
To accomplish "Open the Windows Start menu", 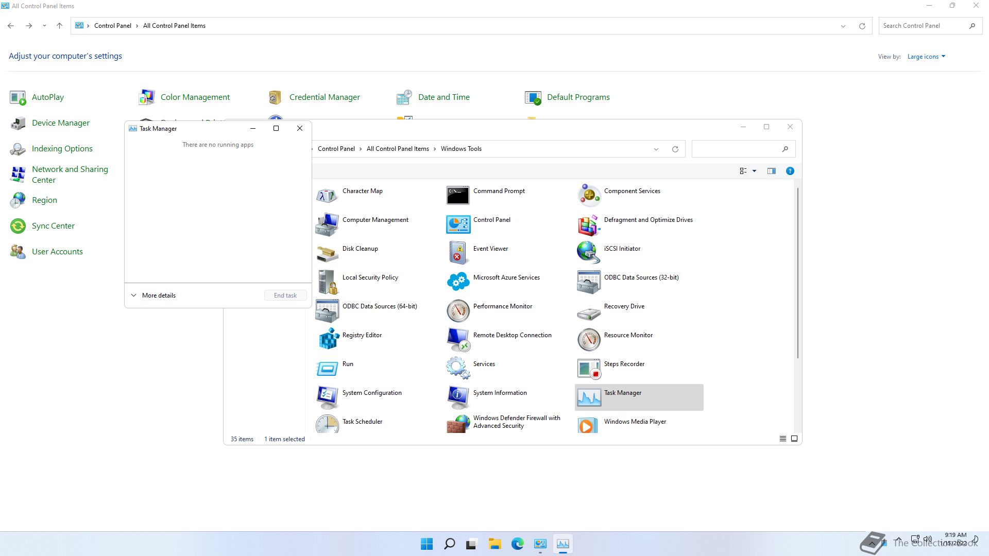I will pyautogui.click(x=427, y=544).
